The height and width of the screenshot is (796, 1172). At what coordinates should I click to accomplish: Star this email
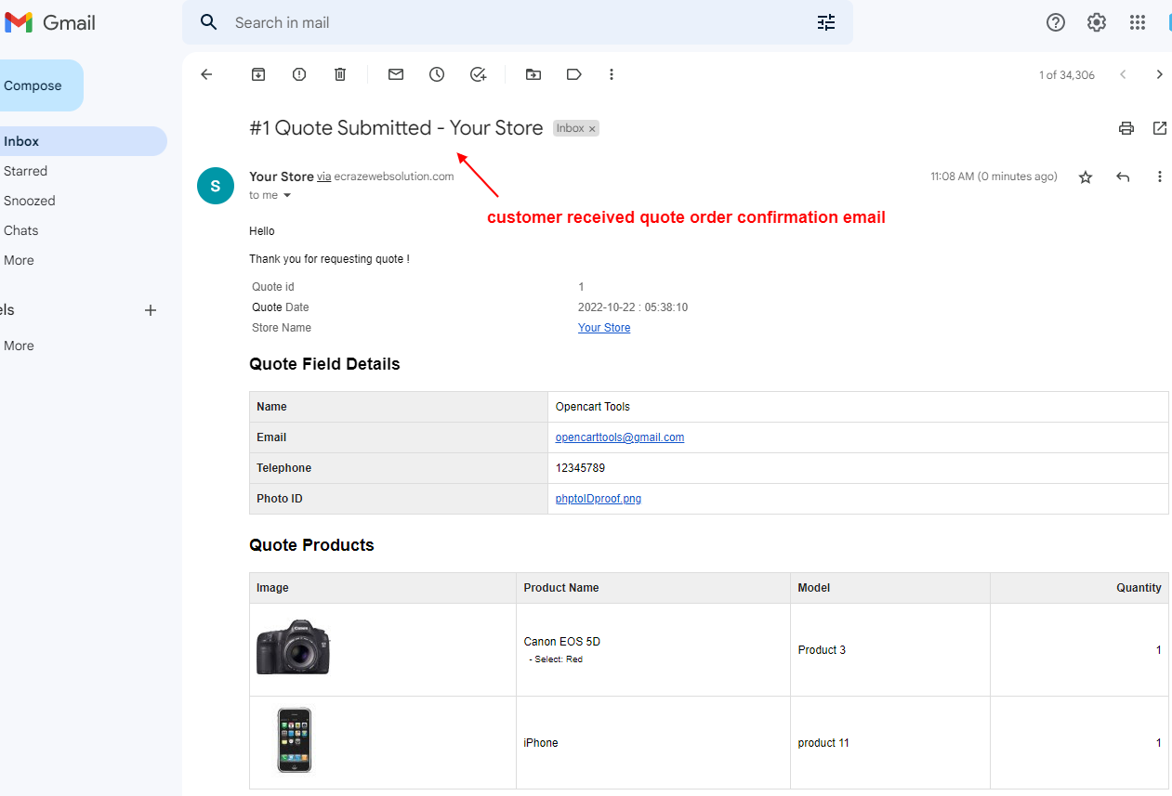[x=1085, y=176]
